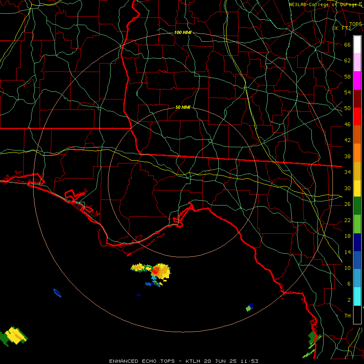Click the legend value "2"
Viewport: 364px width, 364px height.
[x=349, y=300]
